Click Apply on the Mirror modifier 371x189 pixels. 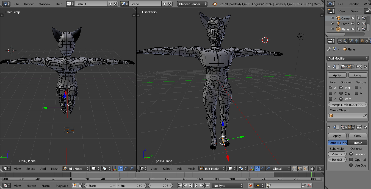[337, 75]
